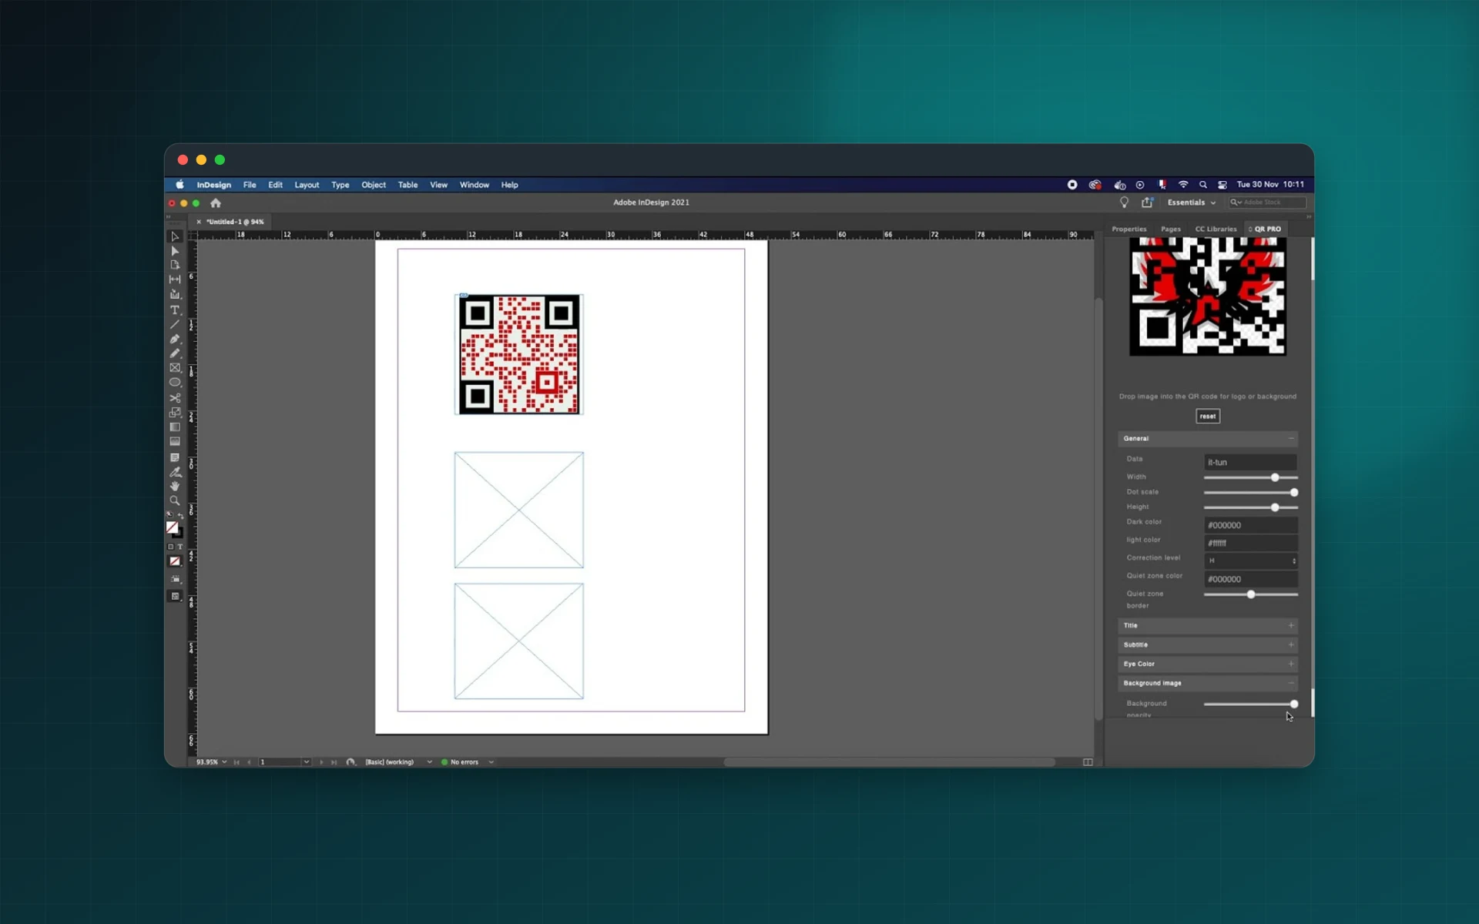Select the Ellipse tool
The height and width of the screenshot is (924, 1479).
tap(175, 383)
